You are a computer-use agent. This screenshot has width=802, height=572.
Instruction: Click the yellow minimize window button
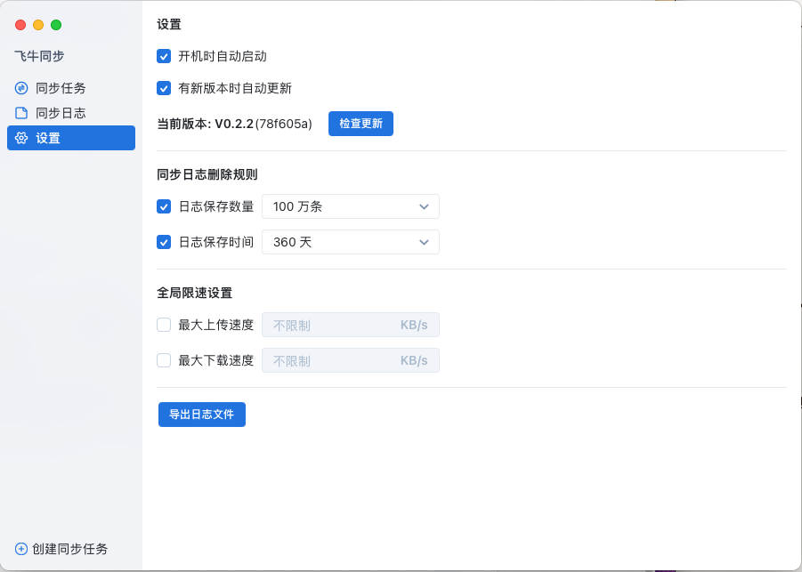38,25
